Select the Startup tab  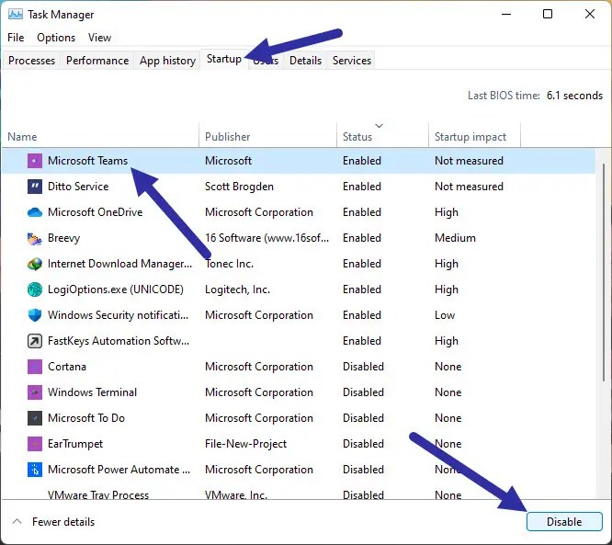point(224,59)
